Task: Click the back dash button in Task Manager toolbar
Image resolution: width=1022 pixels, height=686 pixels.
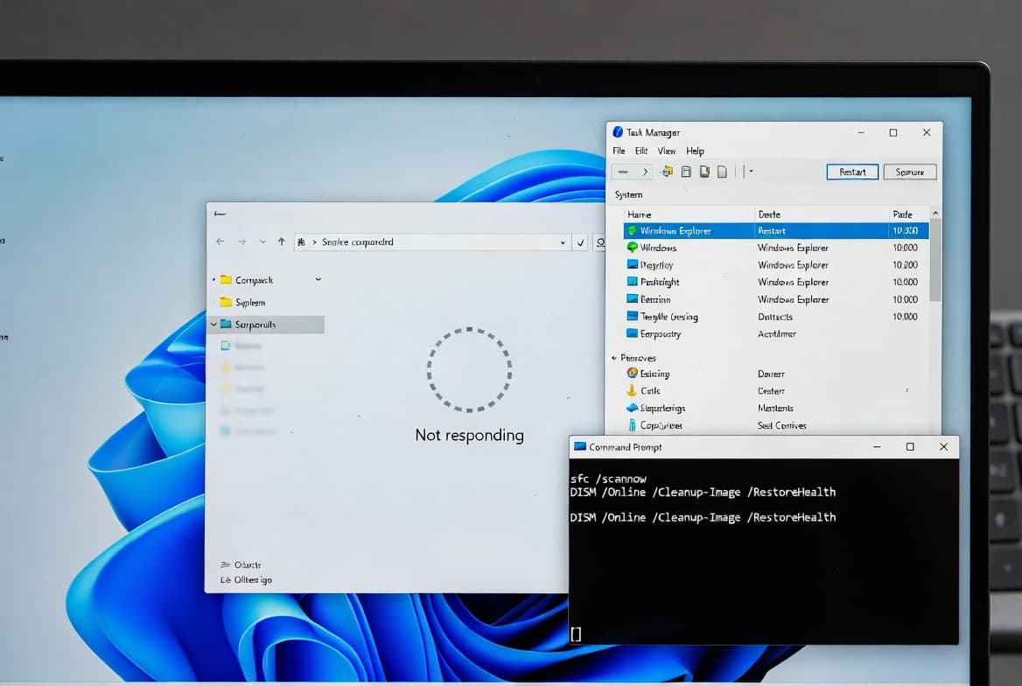Action: point(623,172)
